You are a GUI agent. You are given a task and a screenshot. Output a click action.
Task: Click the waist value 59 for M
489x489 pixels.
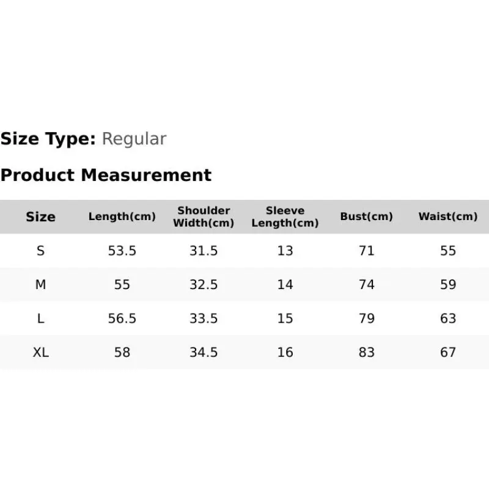coord(447,285)
